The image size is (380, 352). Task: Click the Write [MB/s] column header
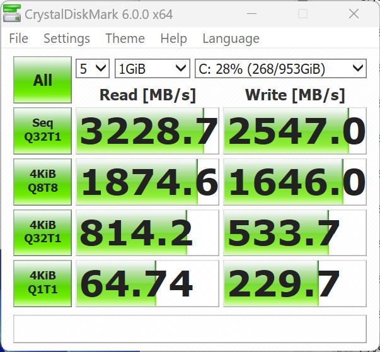295,95
